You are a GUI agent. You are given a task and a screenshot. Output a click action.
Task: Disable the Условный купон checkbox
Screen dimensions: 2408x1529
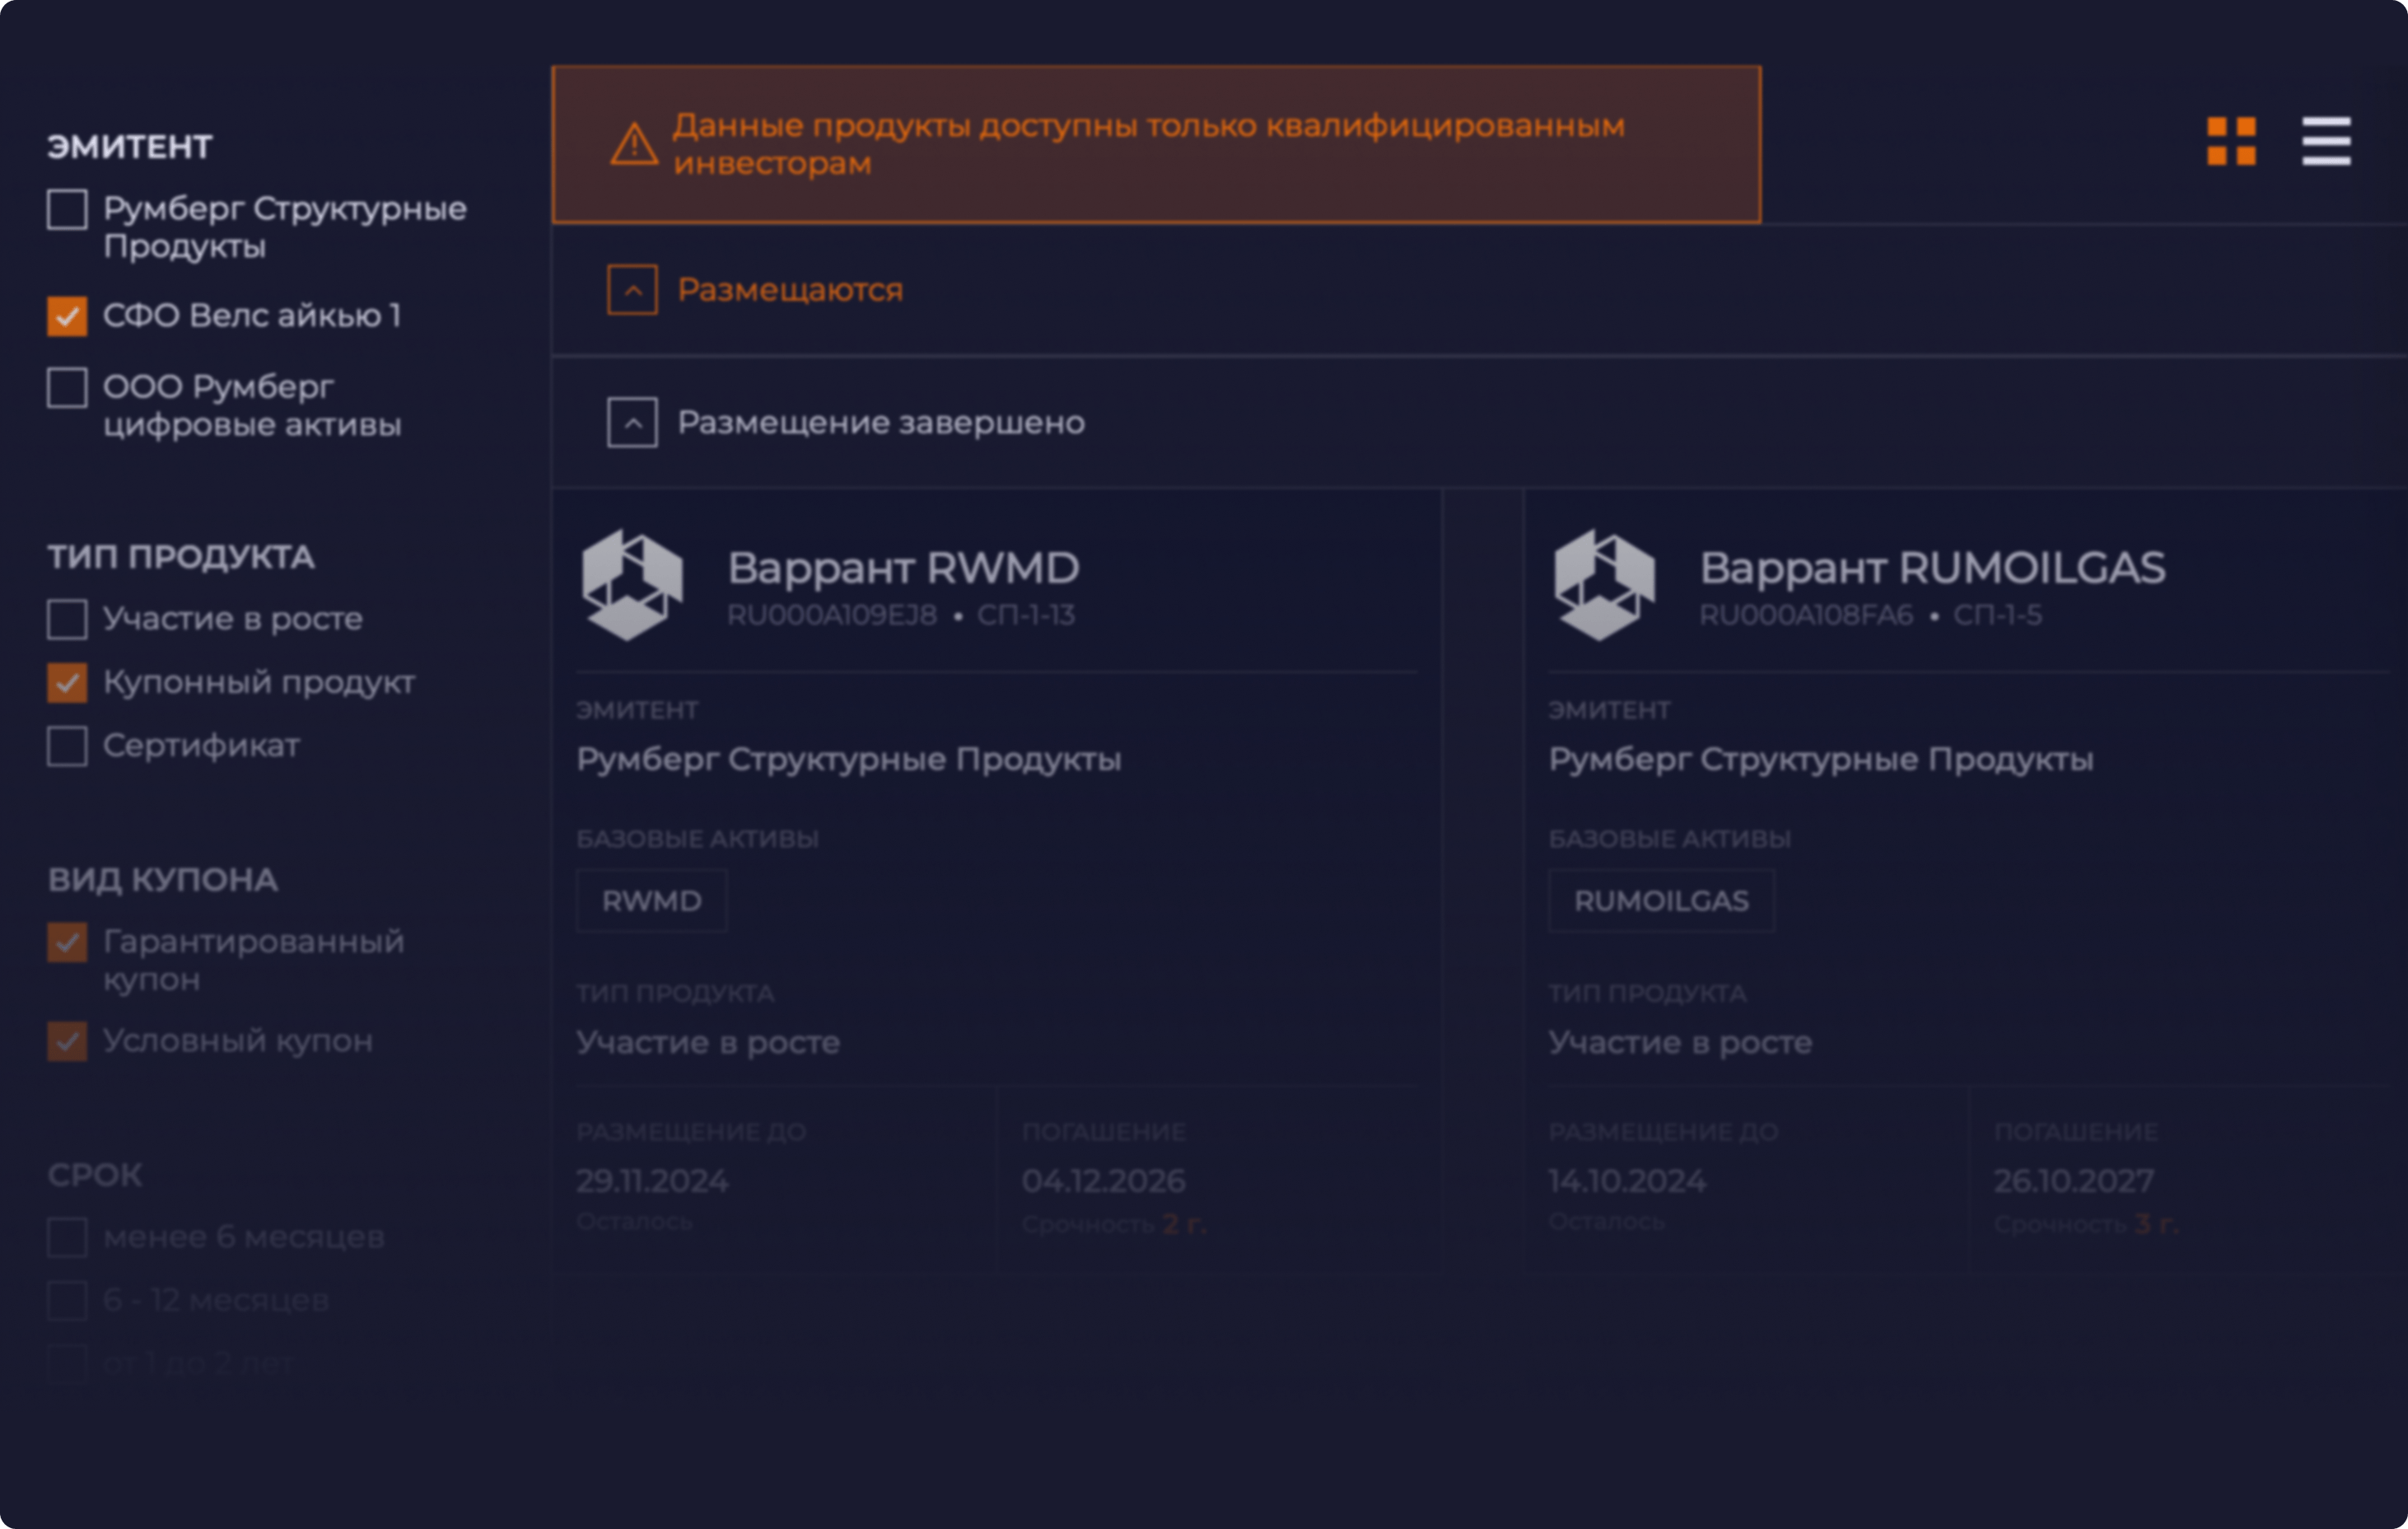(67, 1041)
